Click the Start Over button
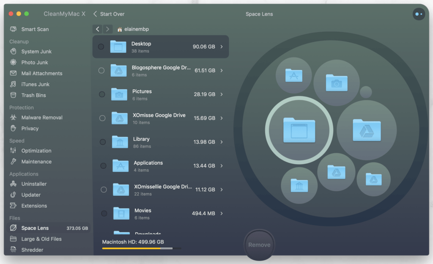 109,14
